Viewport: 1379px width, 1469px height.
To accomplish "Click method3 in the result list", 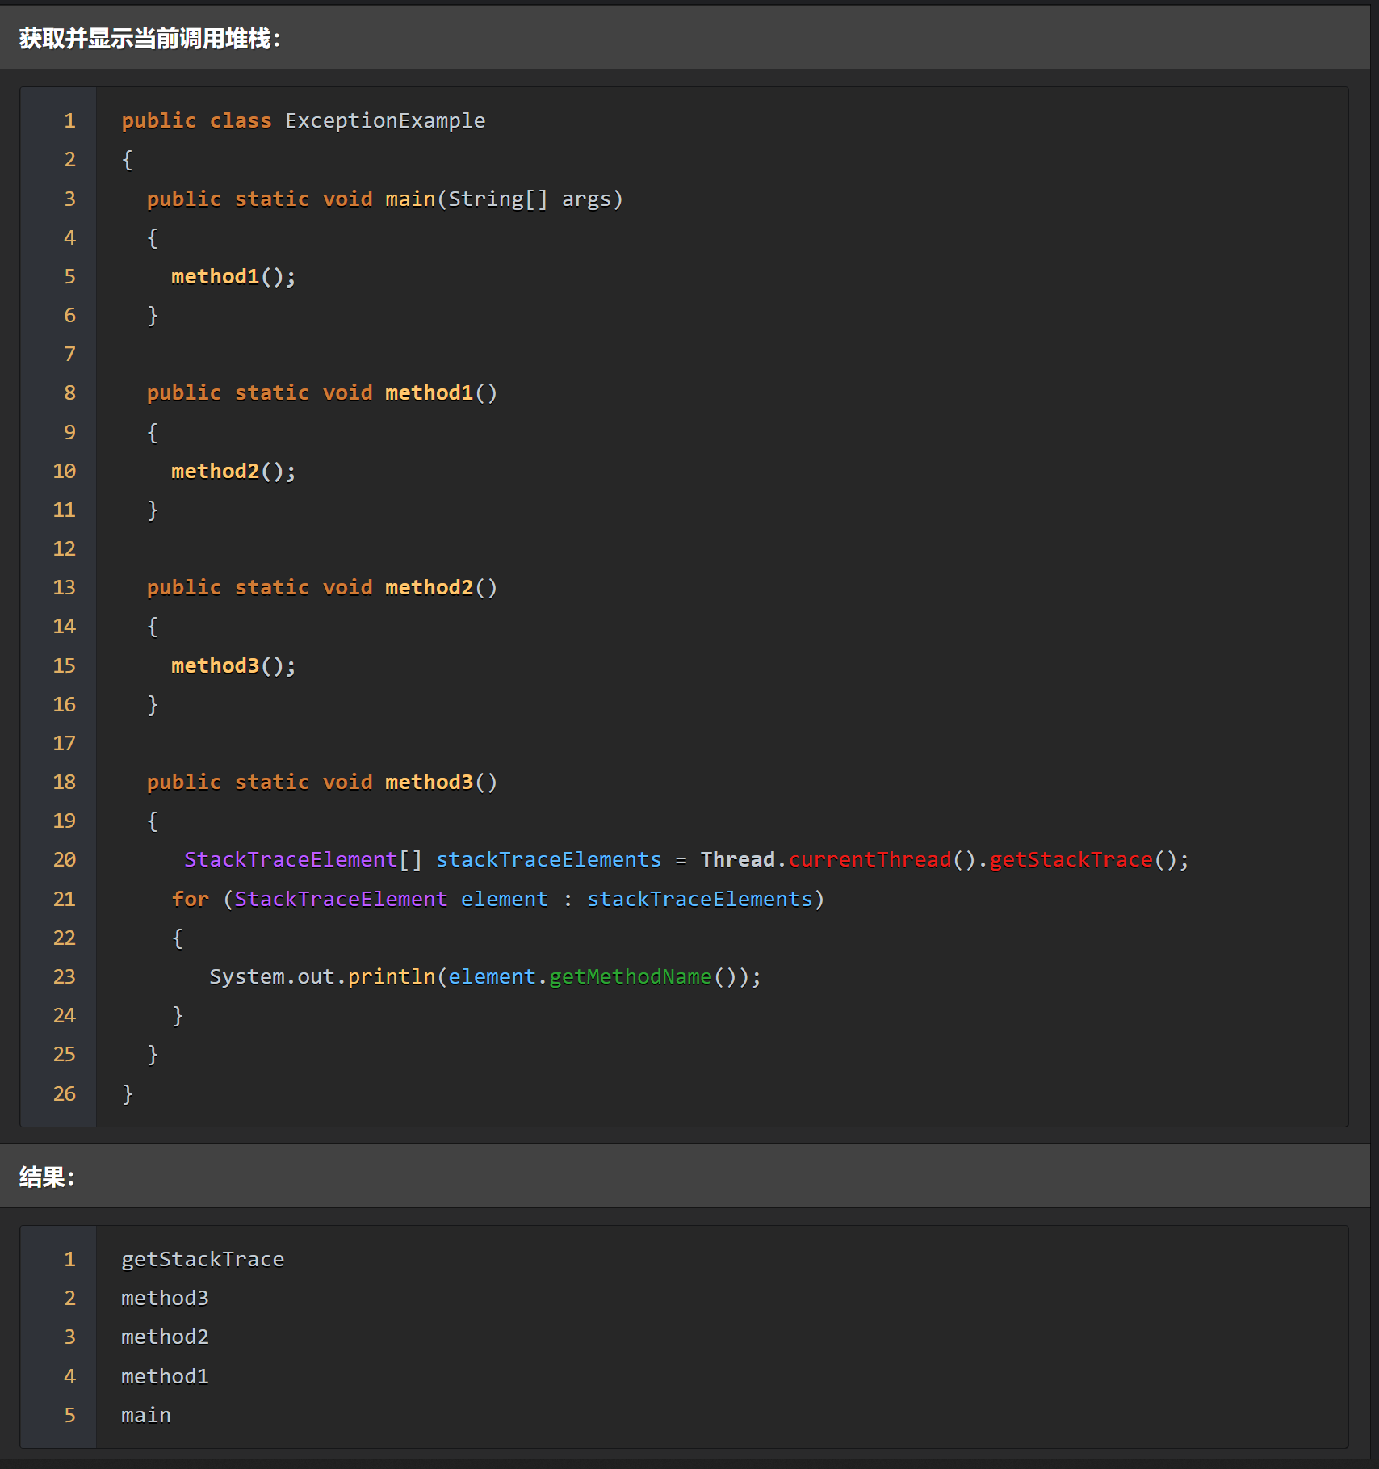I will [165, 1297].
